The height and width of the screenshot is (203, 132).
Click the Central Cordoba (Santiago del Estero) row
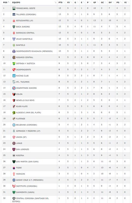click(x=66, y=200)
